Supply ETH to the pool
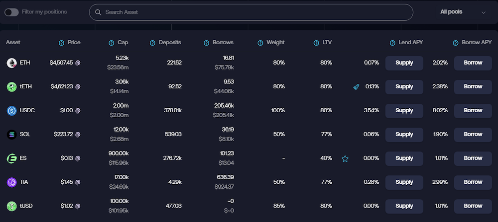Image resolution: width=498 pixels, height=222 pixels. (404, 63)
